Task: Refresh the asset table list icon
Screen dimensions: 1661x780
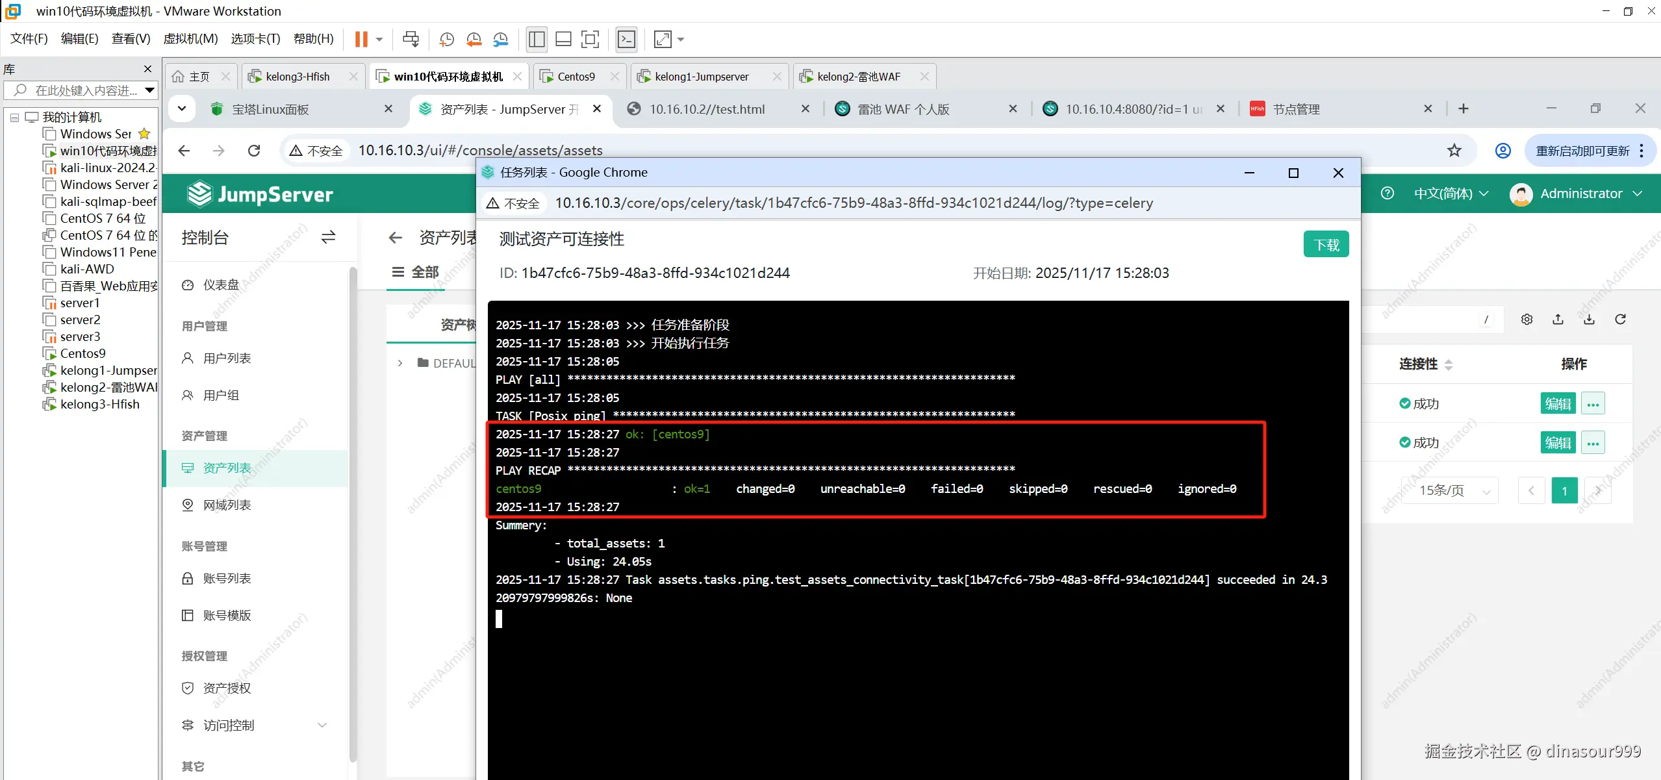Action: [1620, 320]
